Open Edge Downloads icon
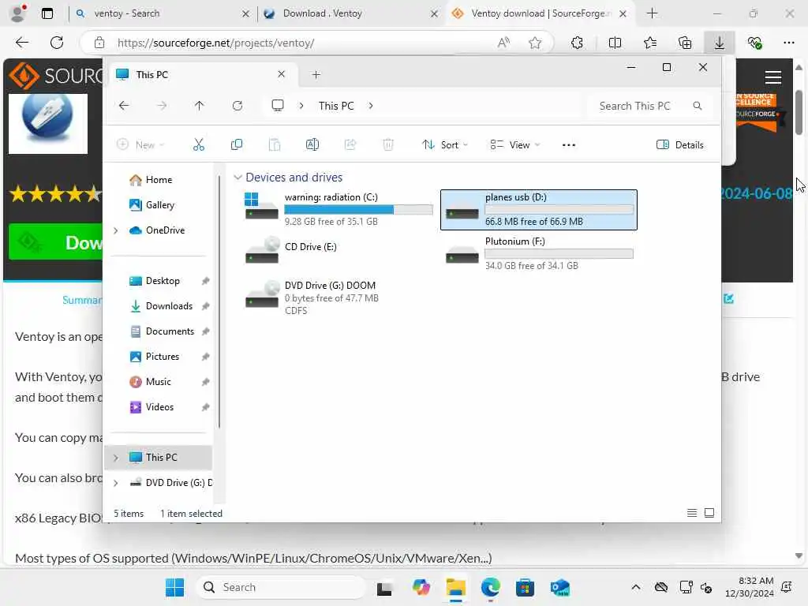The image size is (808, 606). pyautogui.click(x=720, y=43)
